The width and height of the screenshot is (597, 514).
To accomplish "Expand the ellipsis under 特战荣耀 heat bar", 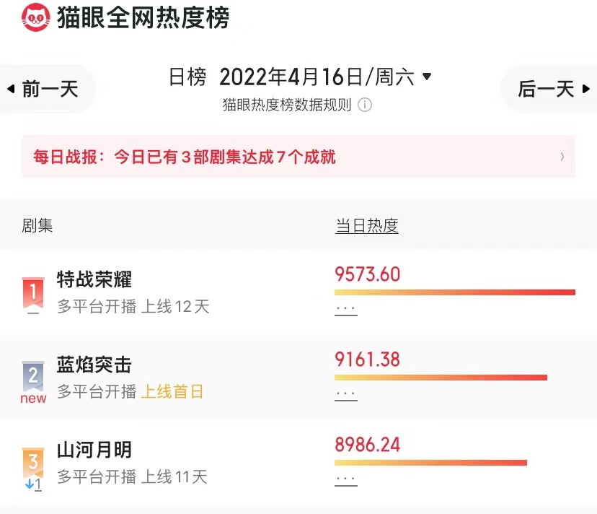I will click(345, 309).
